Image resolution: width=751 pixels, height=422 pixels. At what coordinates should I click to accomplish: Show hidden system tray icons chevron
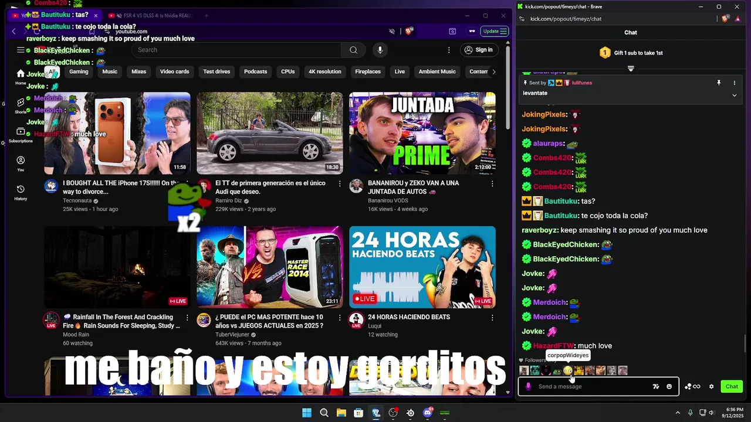click(678, 413)
